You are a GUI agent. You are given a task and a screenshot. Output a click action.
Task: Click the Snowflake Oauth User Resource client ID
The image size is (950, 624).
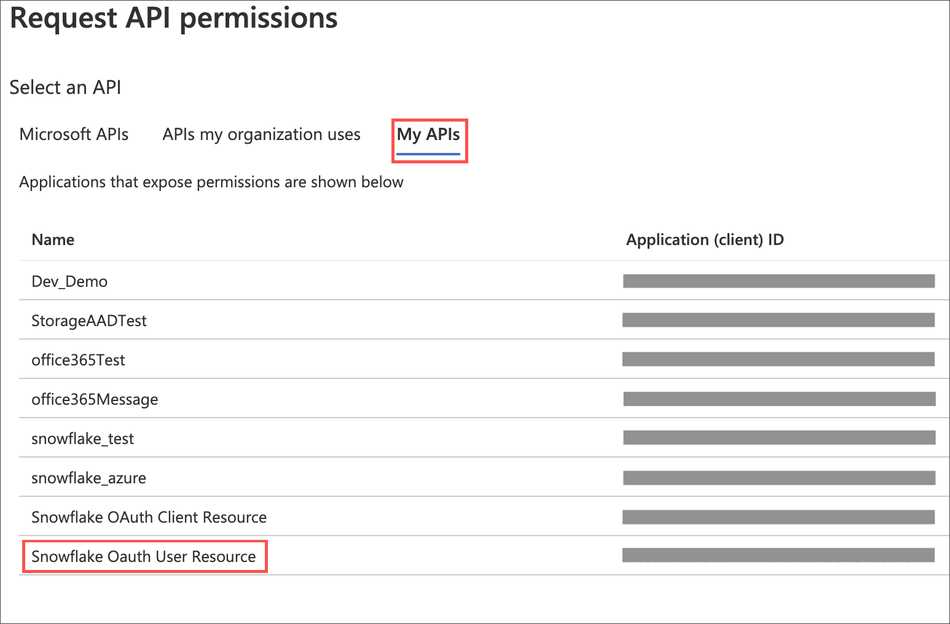[778, 555]
